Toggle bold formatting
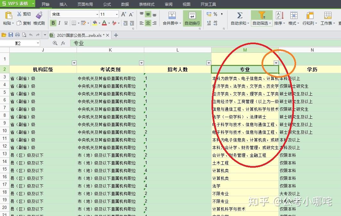This screenshot has height=216, width=341. [x=53, y=23]
